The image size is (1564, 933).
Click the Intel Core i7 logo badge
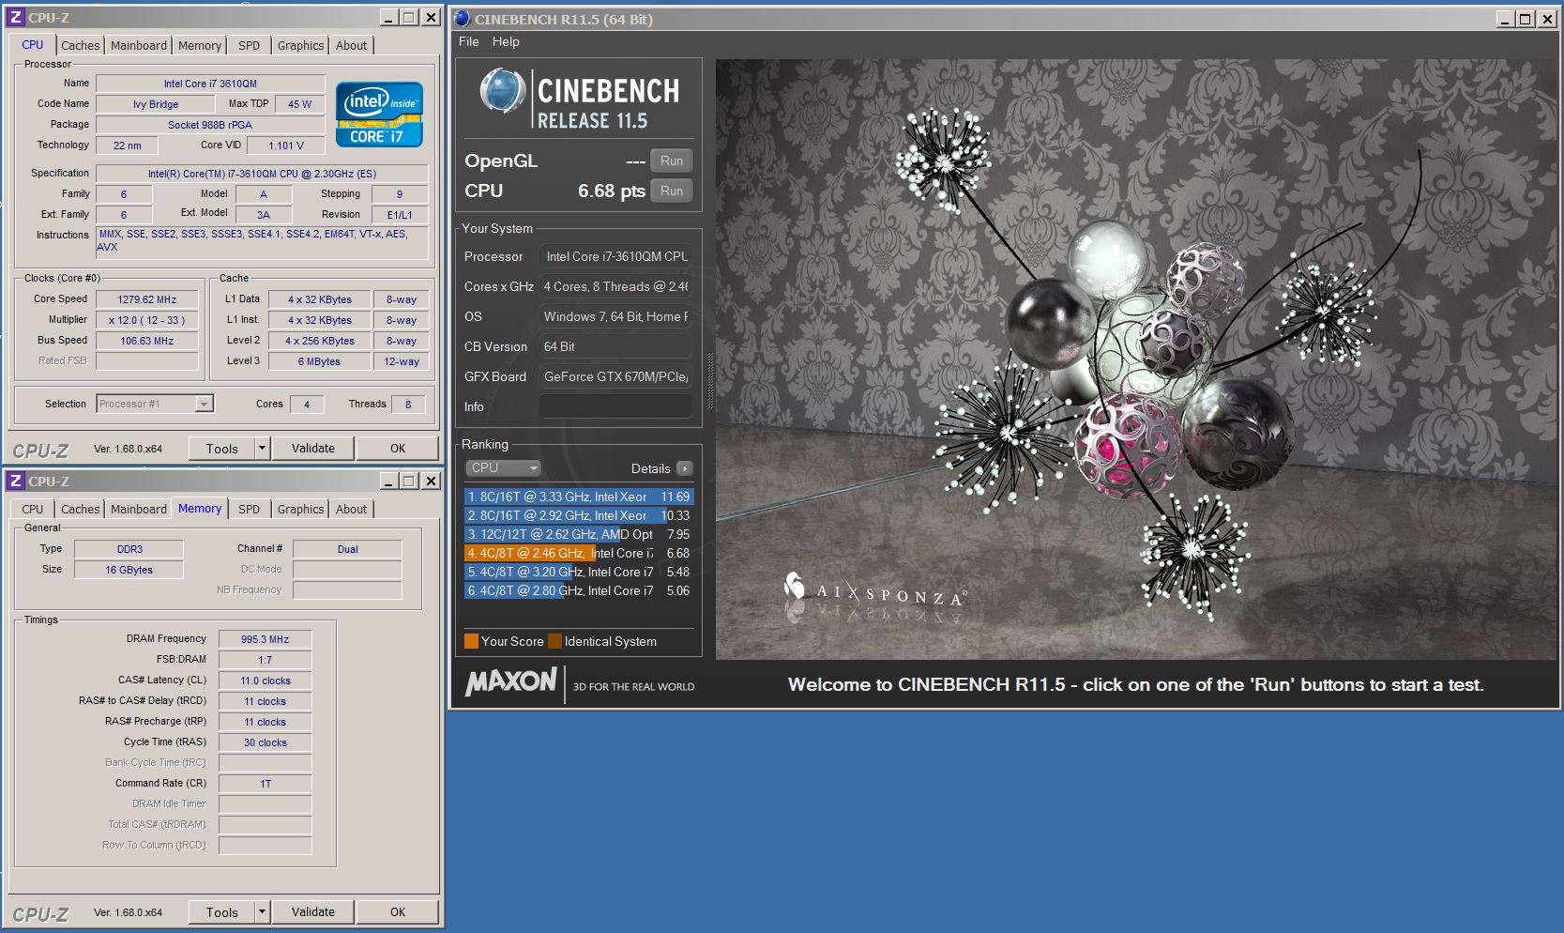pos(379,116)
